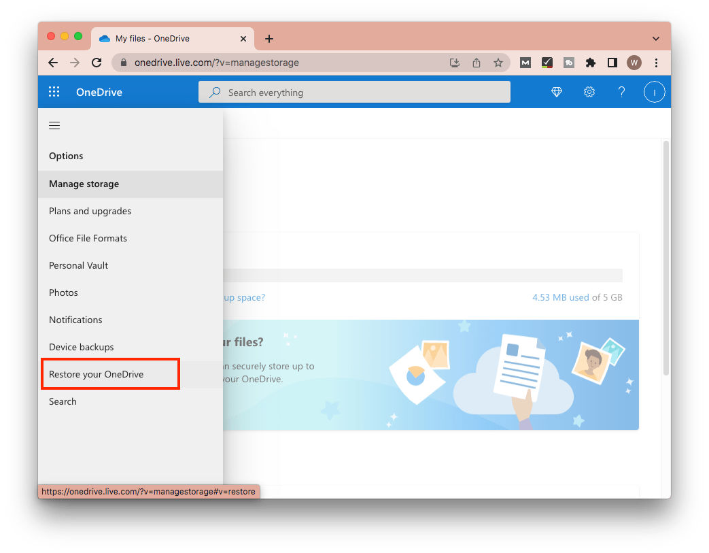Expand the tab search chevron
This screenshot has height=553, width=709.
(x=655, y=39)
